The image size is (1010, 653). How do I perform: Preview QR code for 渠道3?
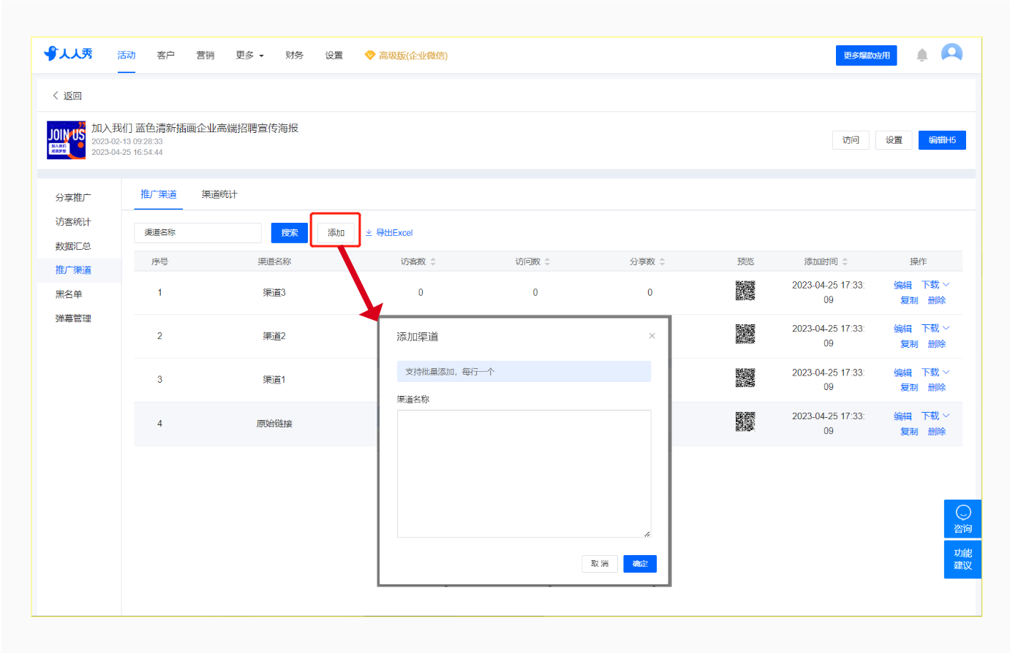[x=745, y=291]
